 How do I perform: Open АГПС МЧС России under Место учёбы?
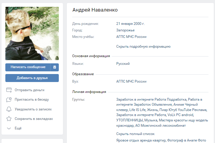click(x=131, y=37)
